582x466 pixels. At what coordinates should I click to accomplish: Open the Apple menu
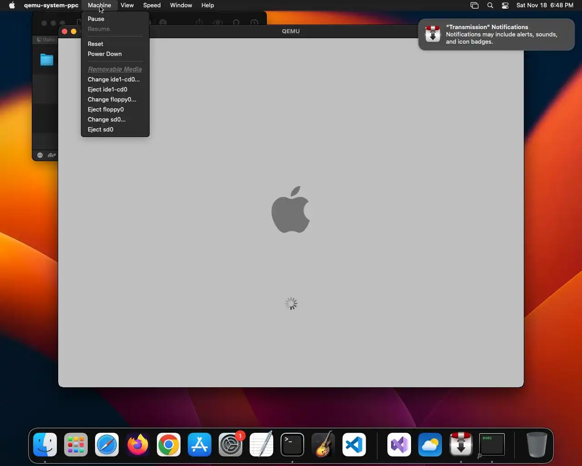[12, 5]
